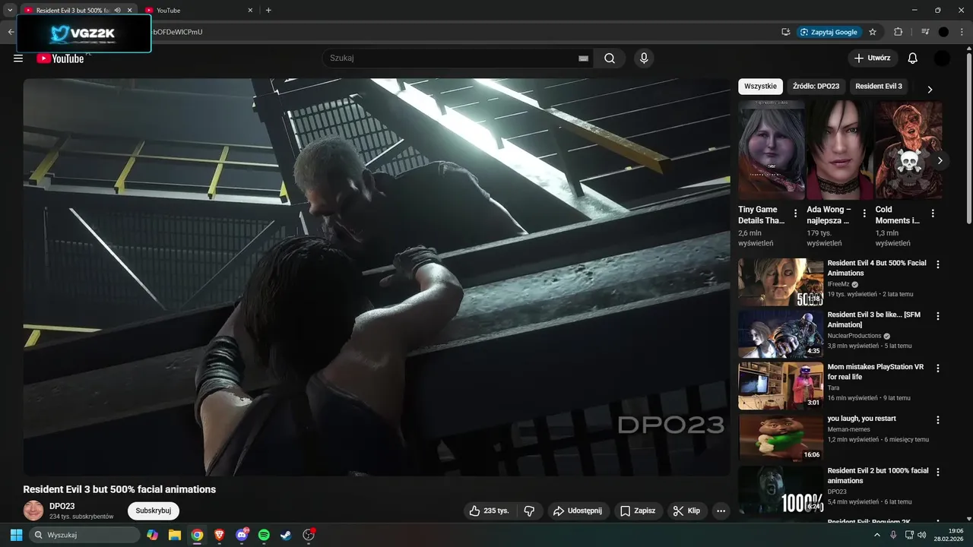Open options for Tiny Game Details video

point(796,213)
